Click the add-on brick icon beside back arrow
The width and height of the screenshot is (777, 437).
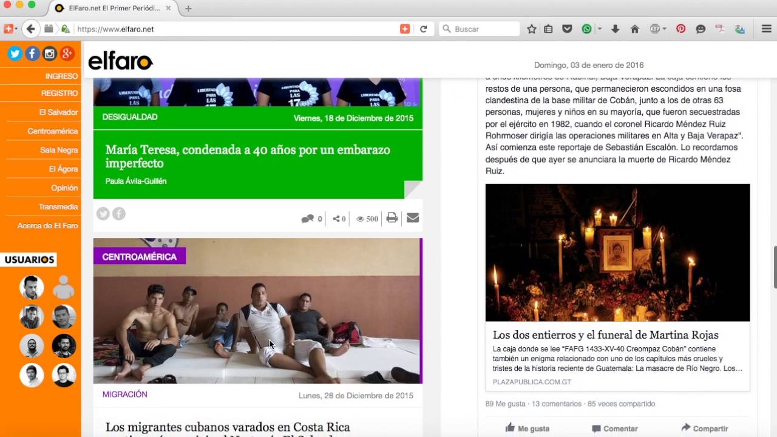[49, 29]
